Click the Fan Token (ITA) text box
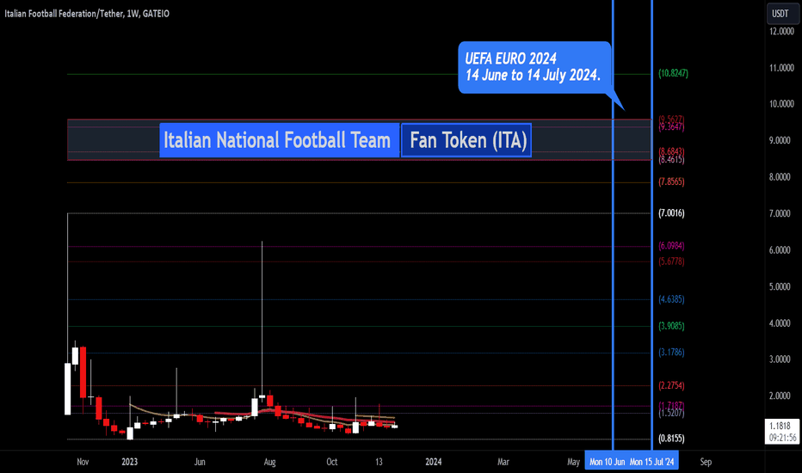The image size is (802, 473). [466, 140]
